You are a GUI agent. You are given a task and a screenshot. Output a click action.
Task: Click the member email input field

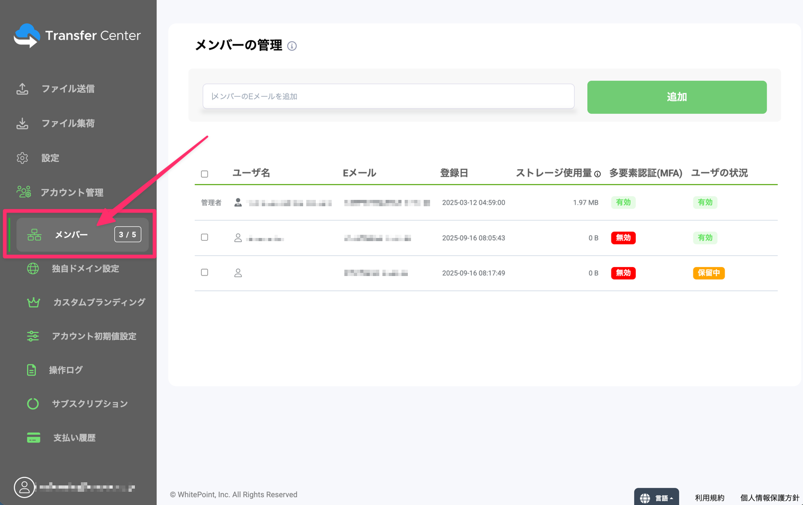pyautogui.click(x=388, y=96)
